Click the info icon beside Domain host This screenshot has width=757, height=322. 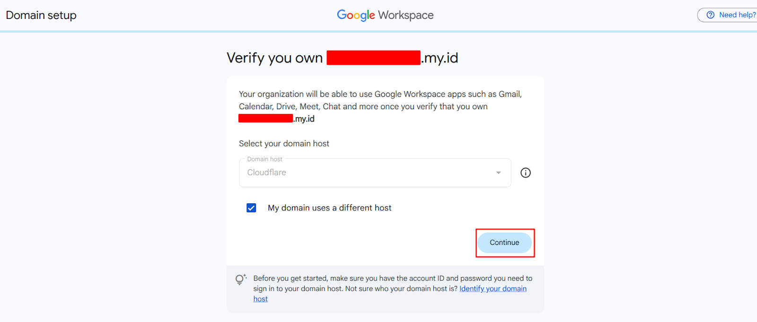click(525, 173)
